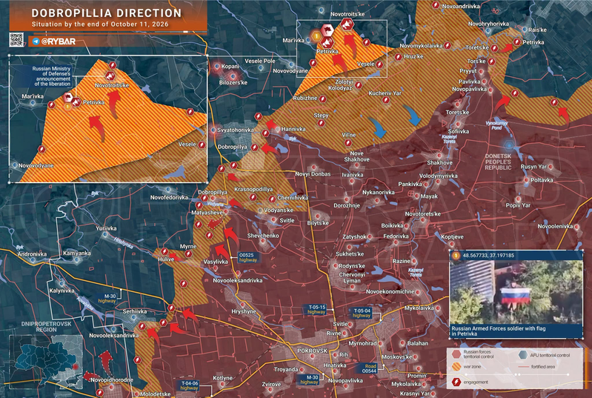Click the glowing town marker beside Kopani
592x398 pixels.
[x=216, y=67]
